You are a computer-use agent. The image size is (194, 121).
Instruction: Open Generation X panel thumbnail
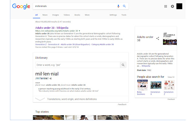click(156, 85)
